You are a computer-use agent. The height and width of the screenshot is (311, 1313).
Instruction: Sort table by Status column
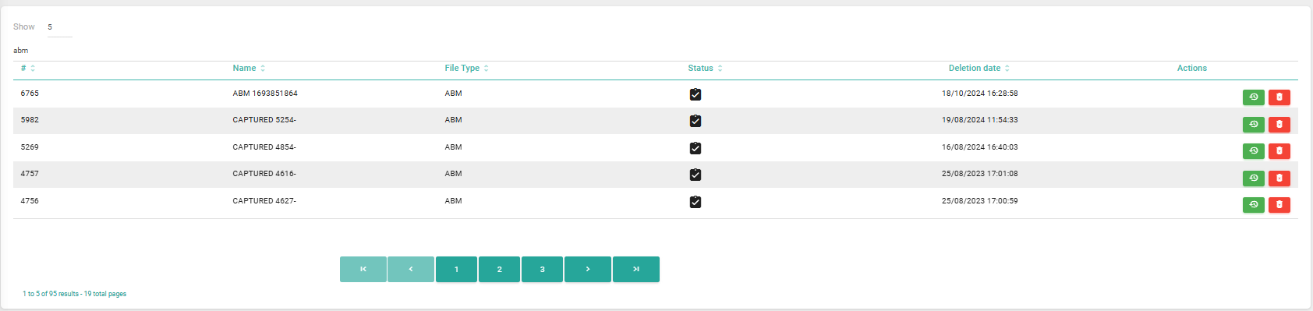(x=705, y=69)
